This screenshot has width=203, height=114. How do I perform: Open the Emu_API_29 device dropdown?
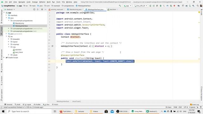[141, 6]
